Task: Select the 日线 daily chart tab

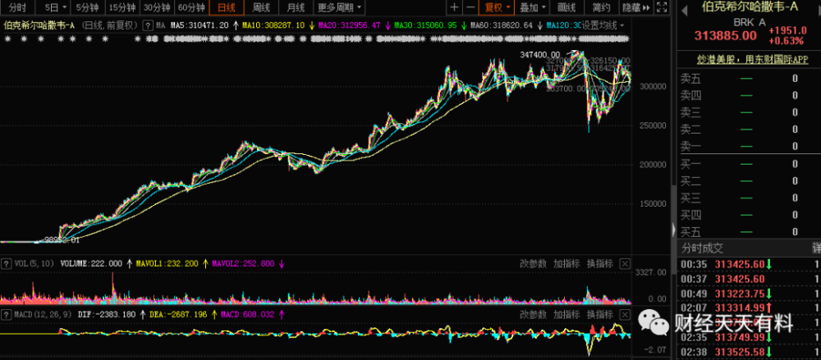Action: (x=227, y=7)
